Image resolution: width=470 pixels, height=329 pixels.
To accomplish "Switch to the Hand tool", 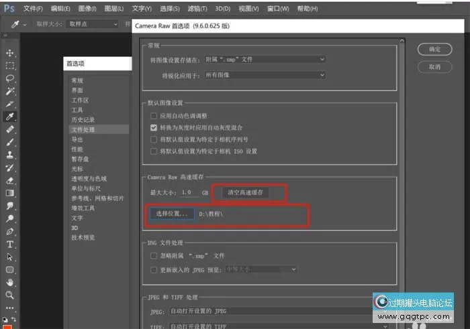I will click(x=10, y=282).
